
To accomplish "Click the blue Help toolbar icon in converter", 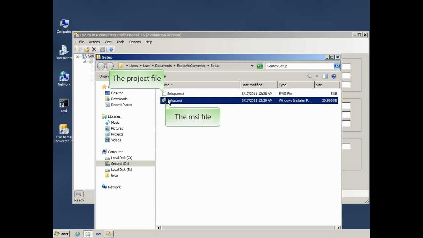I will (111, 49).
